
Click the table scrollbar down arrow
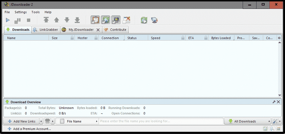point(280,95)
